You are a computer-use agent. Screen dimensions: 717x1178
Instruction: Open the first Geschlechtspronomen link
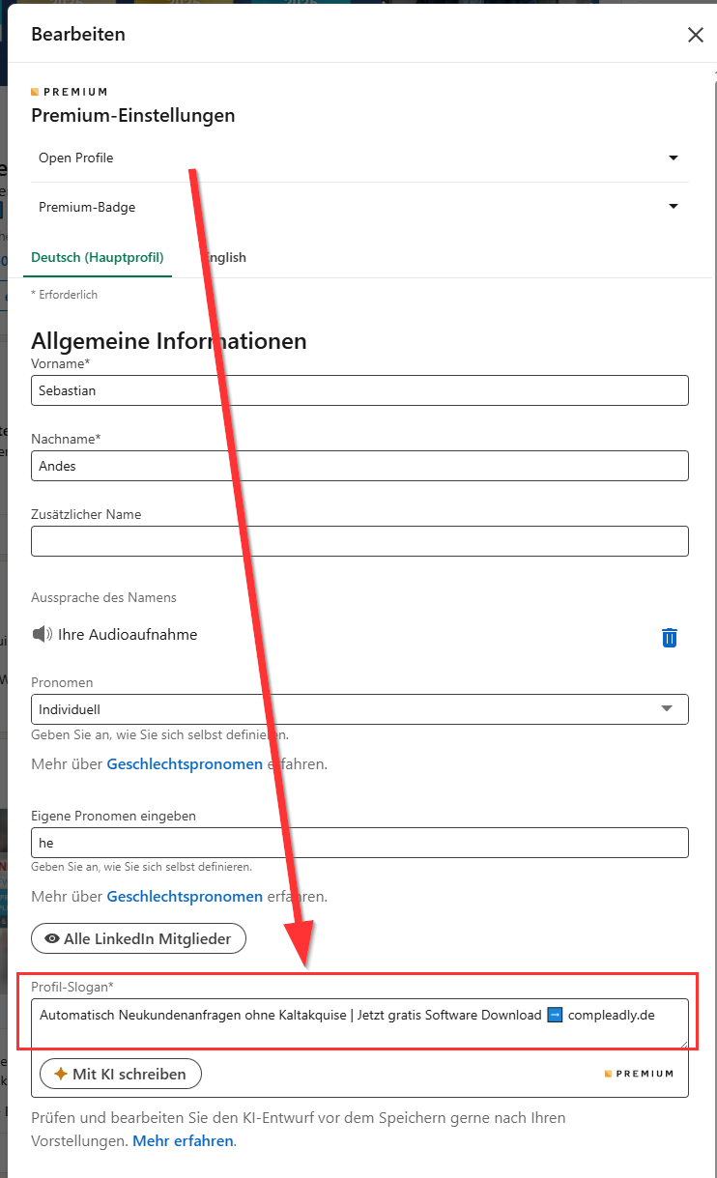(x=185, y=764)
